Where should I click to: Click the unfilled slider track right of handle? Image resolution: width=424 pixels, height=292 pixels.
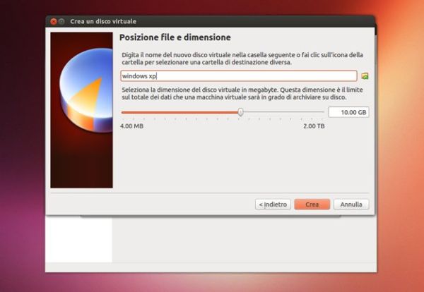(x=283, y=111)
